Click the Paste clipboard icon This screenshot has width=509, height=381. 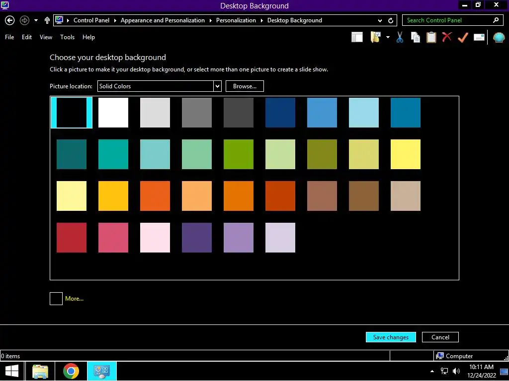coord(431,37)
